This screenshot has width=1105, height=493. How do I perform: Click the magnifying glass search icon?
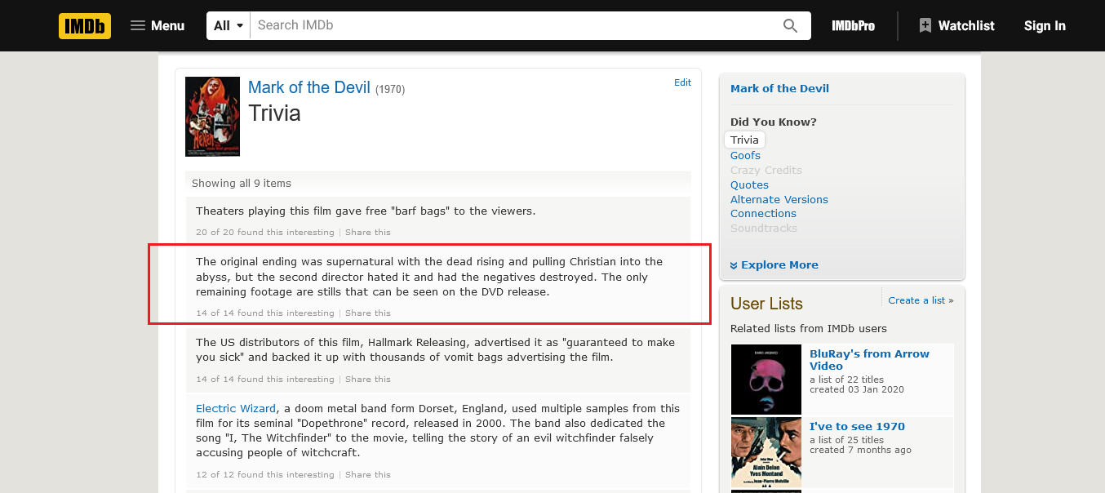[790, 25]
